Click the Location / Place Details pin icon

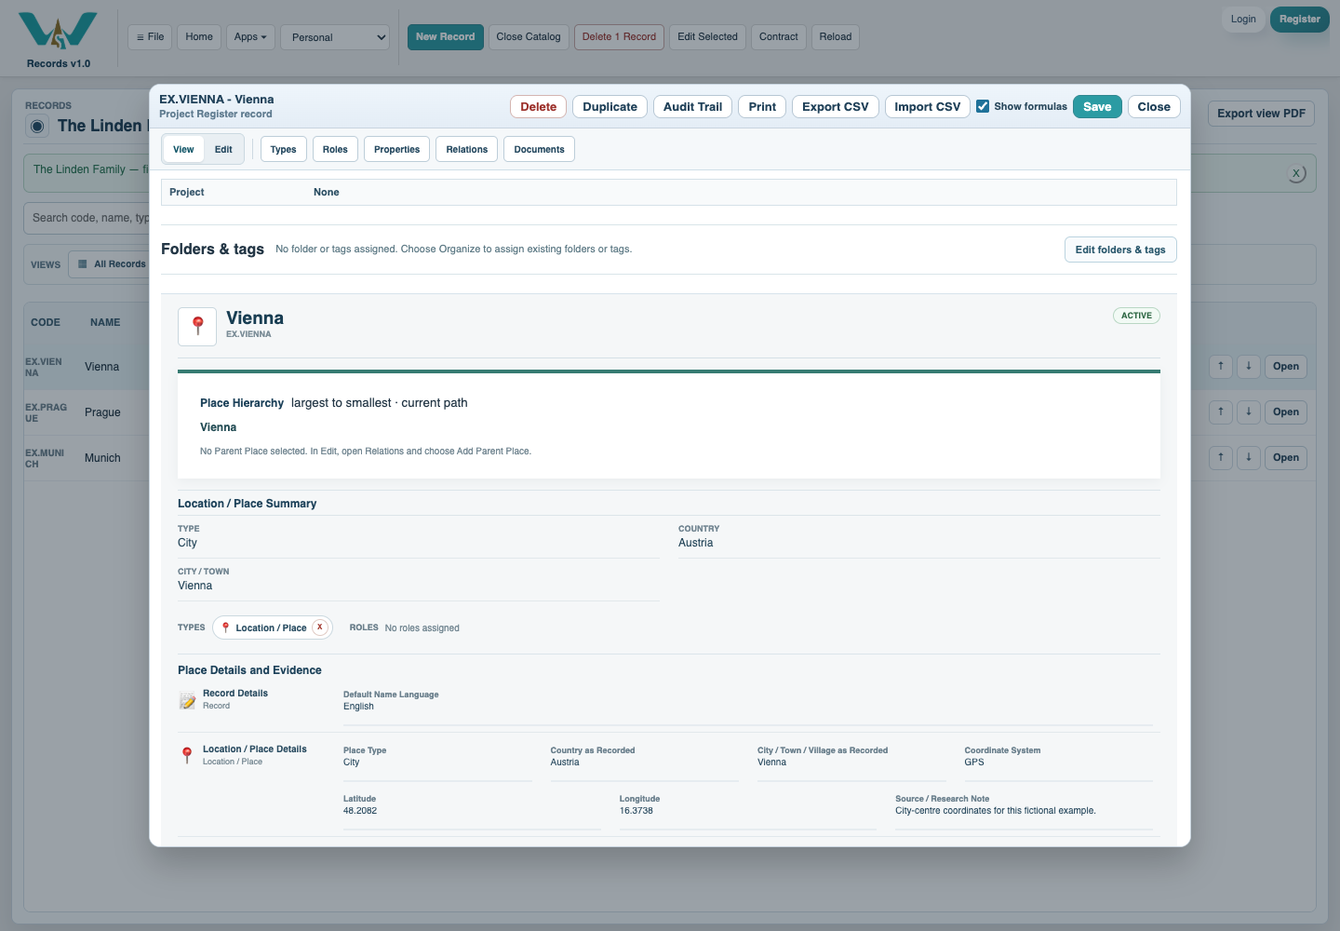point(187,755)
